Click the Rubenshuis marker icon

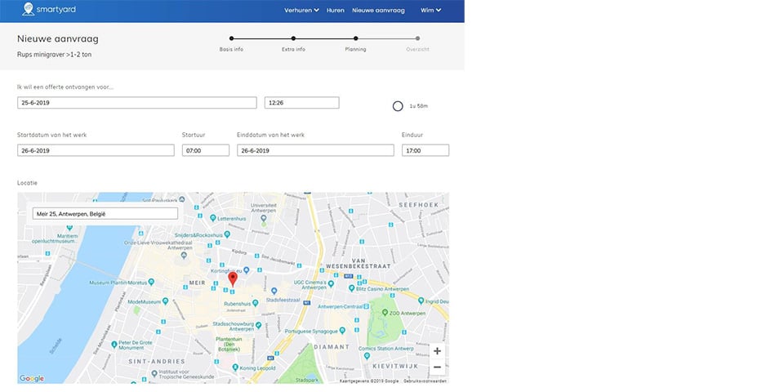click(256, 302)
